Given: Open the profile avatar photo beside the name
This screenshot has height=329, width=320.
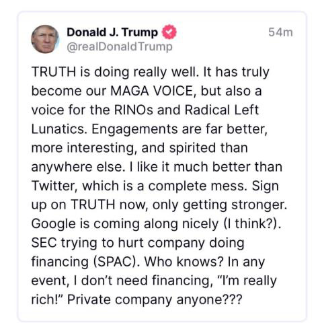Looking at the screenshot, I should click(45, 39).
